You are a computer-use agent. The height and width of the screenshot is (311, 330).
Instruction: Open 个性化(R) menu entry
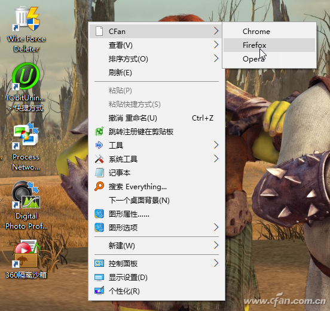point(157,291)
